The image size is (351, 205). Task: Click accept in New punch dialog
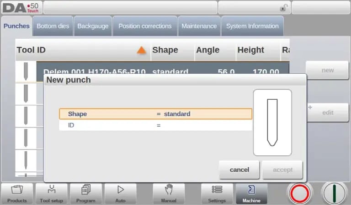pyautogui.click(x=282, y=170)
